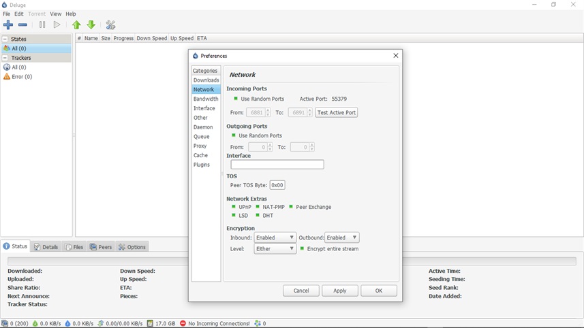Click incoming To port 6891 stepper
Image resolution: width=584 pixels, height=328 pixels.
(309, 112)
